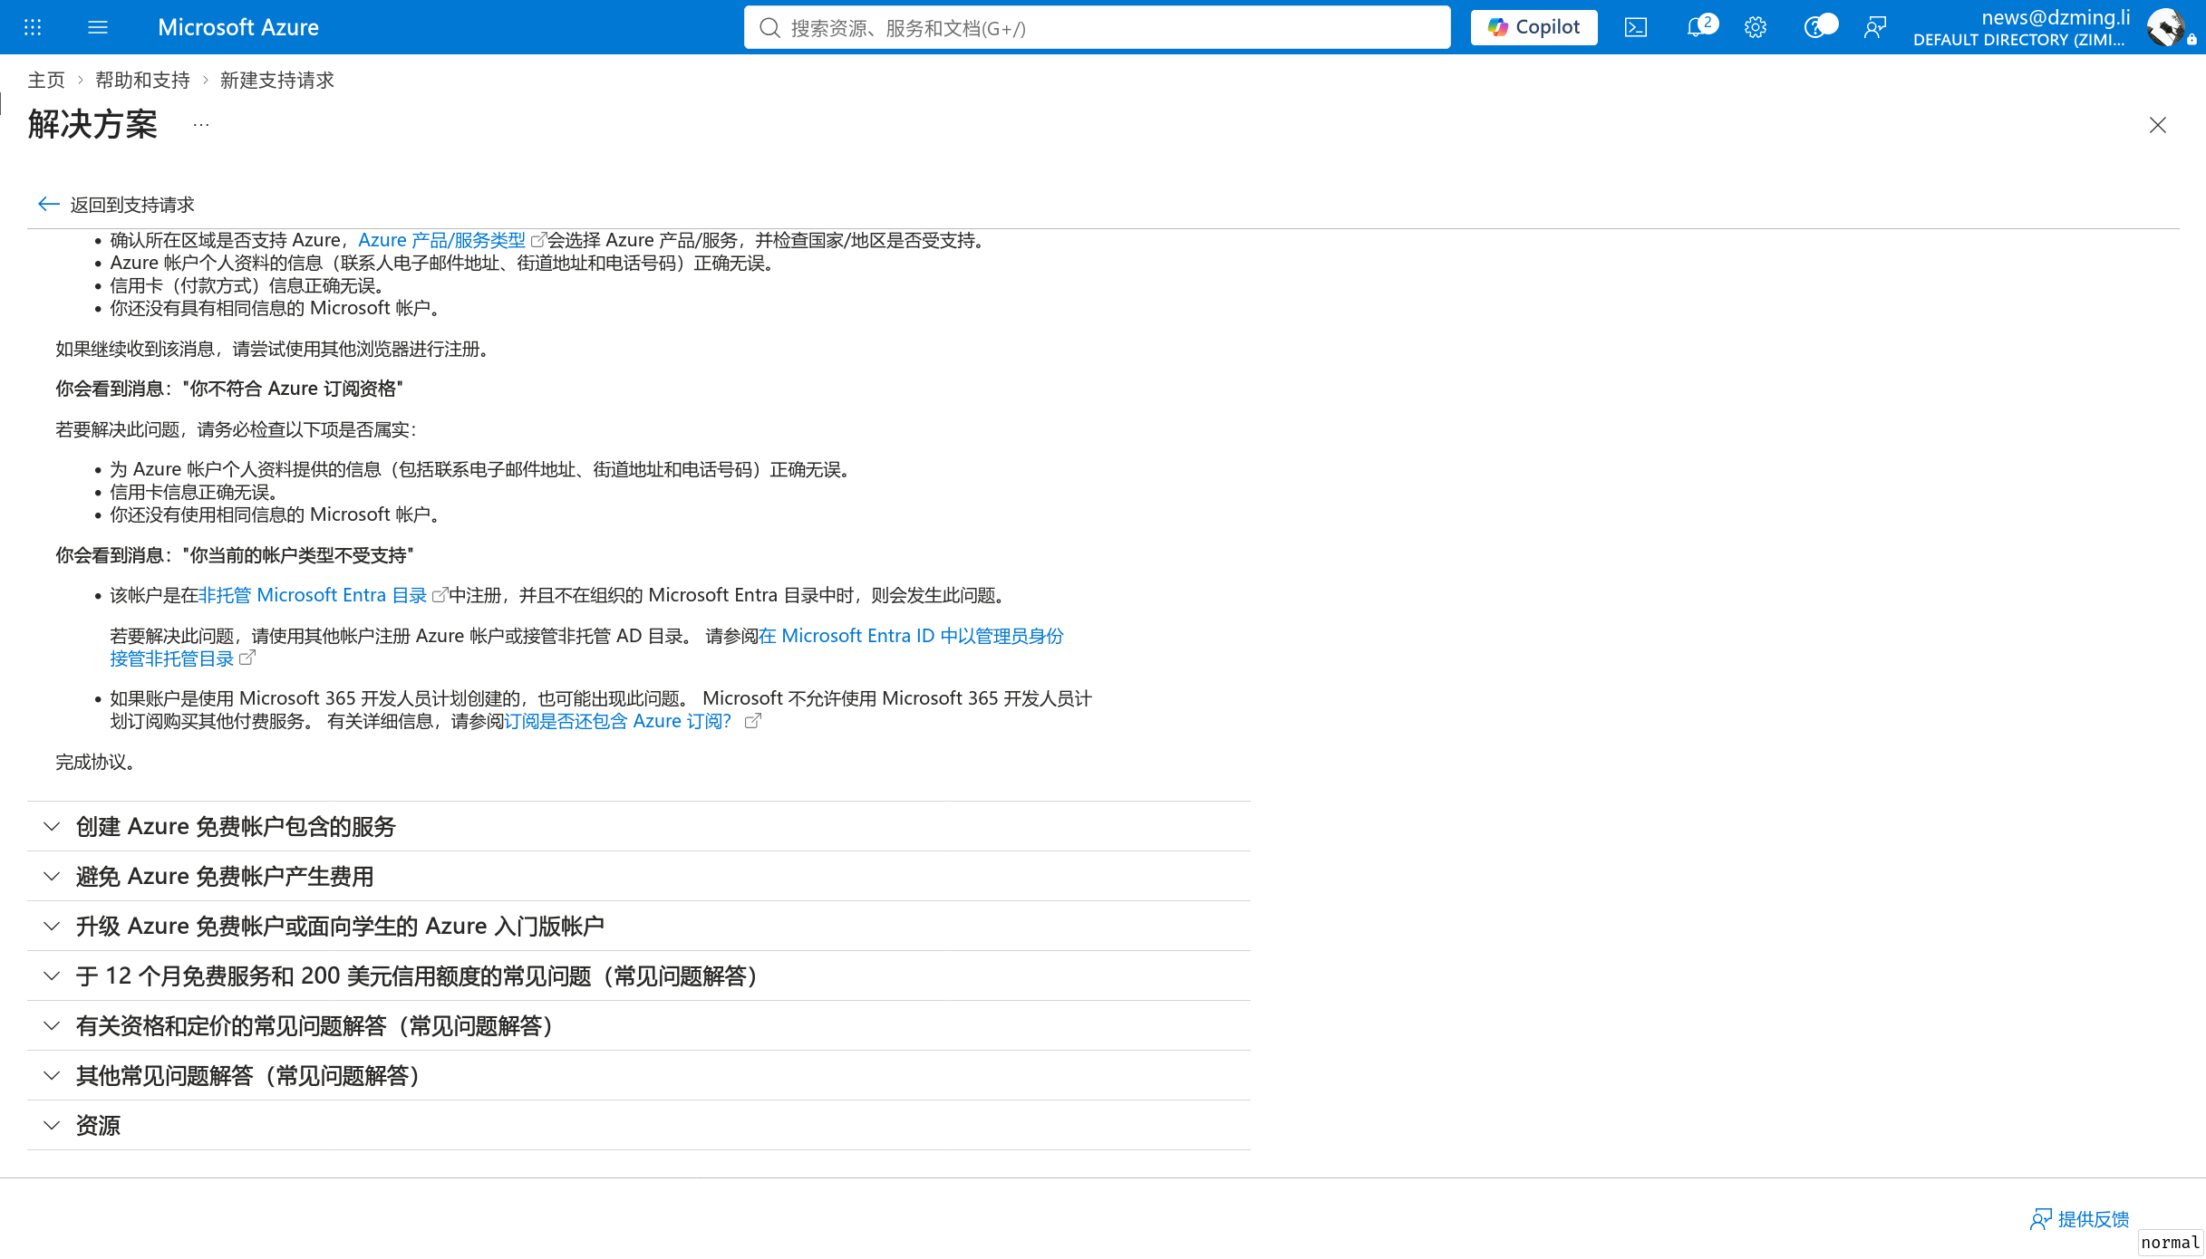Image resolution: width=2206 pixels, height=1259 pixels.
Task: Open the help question mark menu
Action: 1815,27
